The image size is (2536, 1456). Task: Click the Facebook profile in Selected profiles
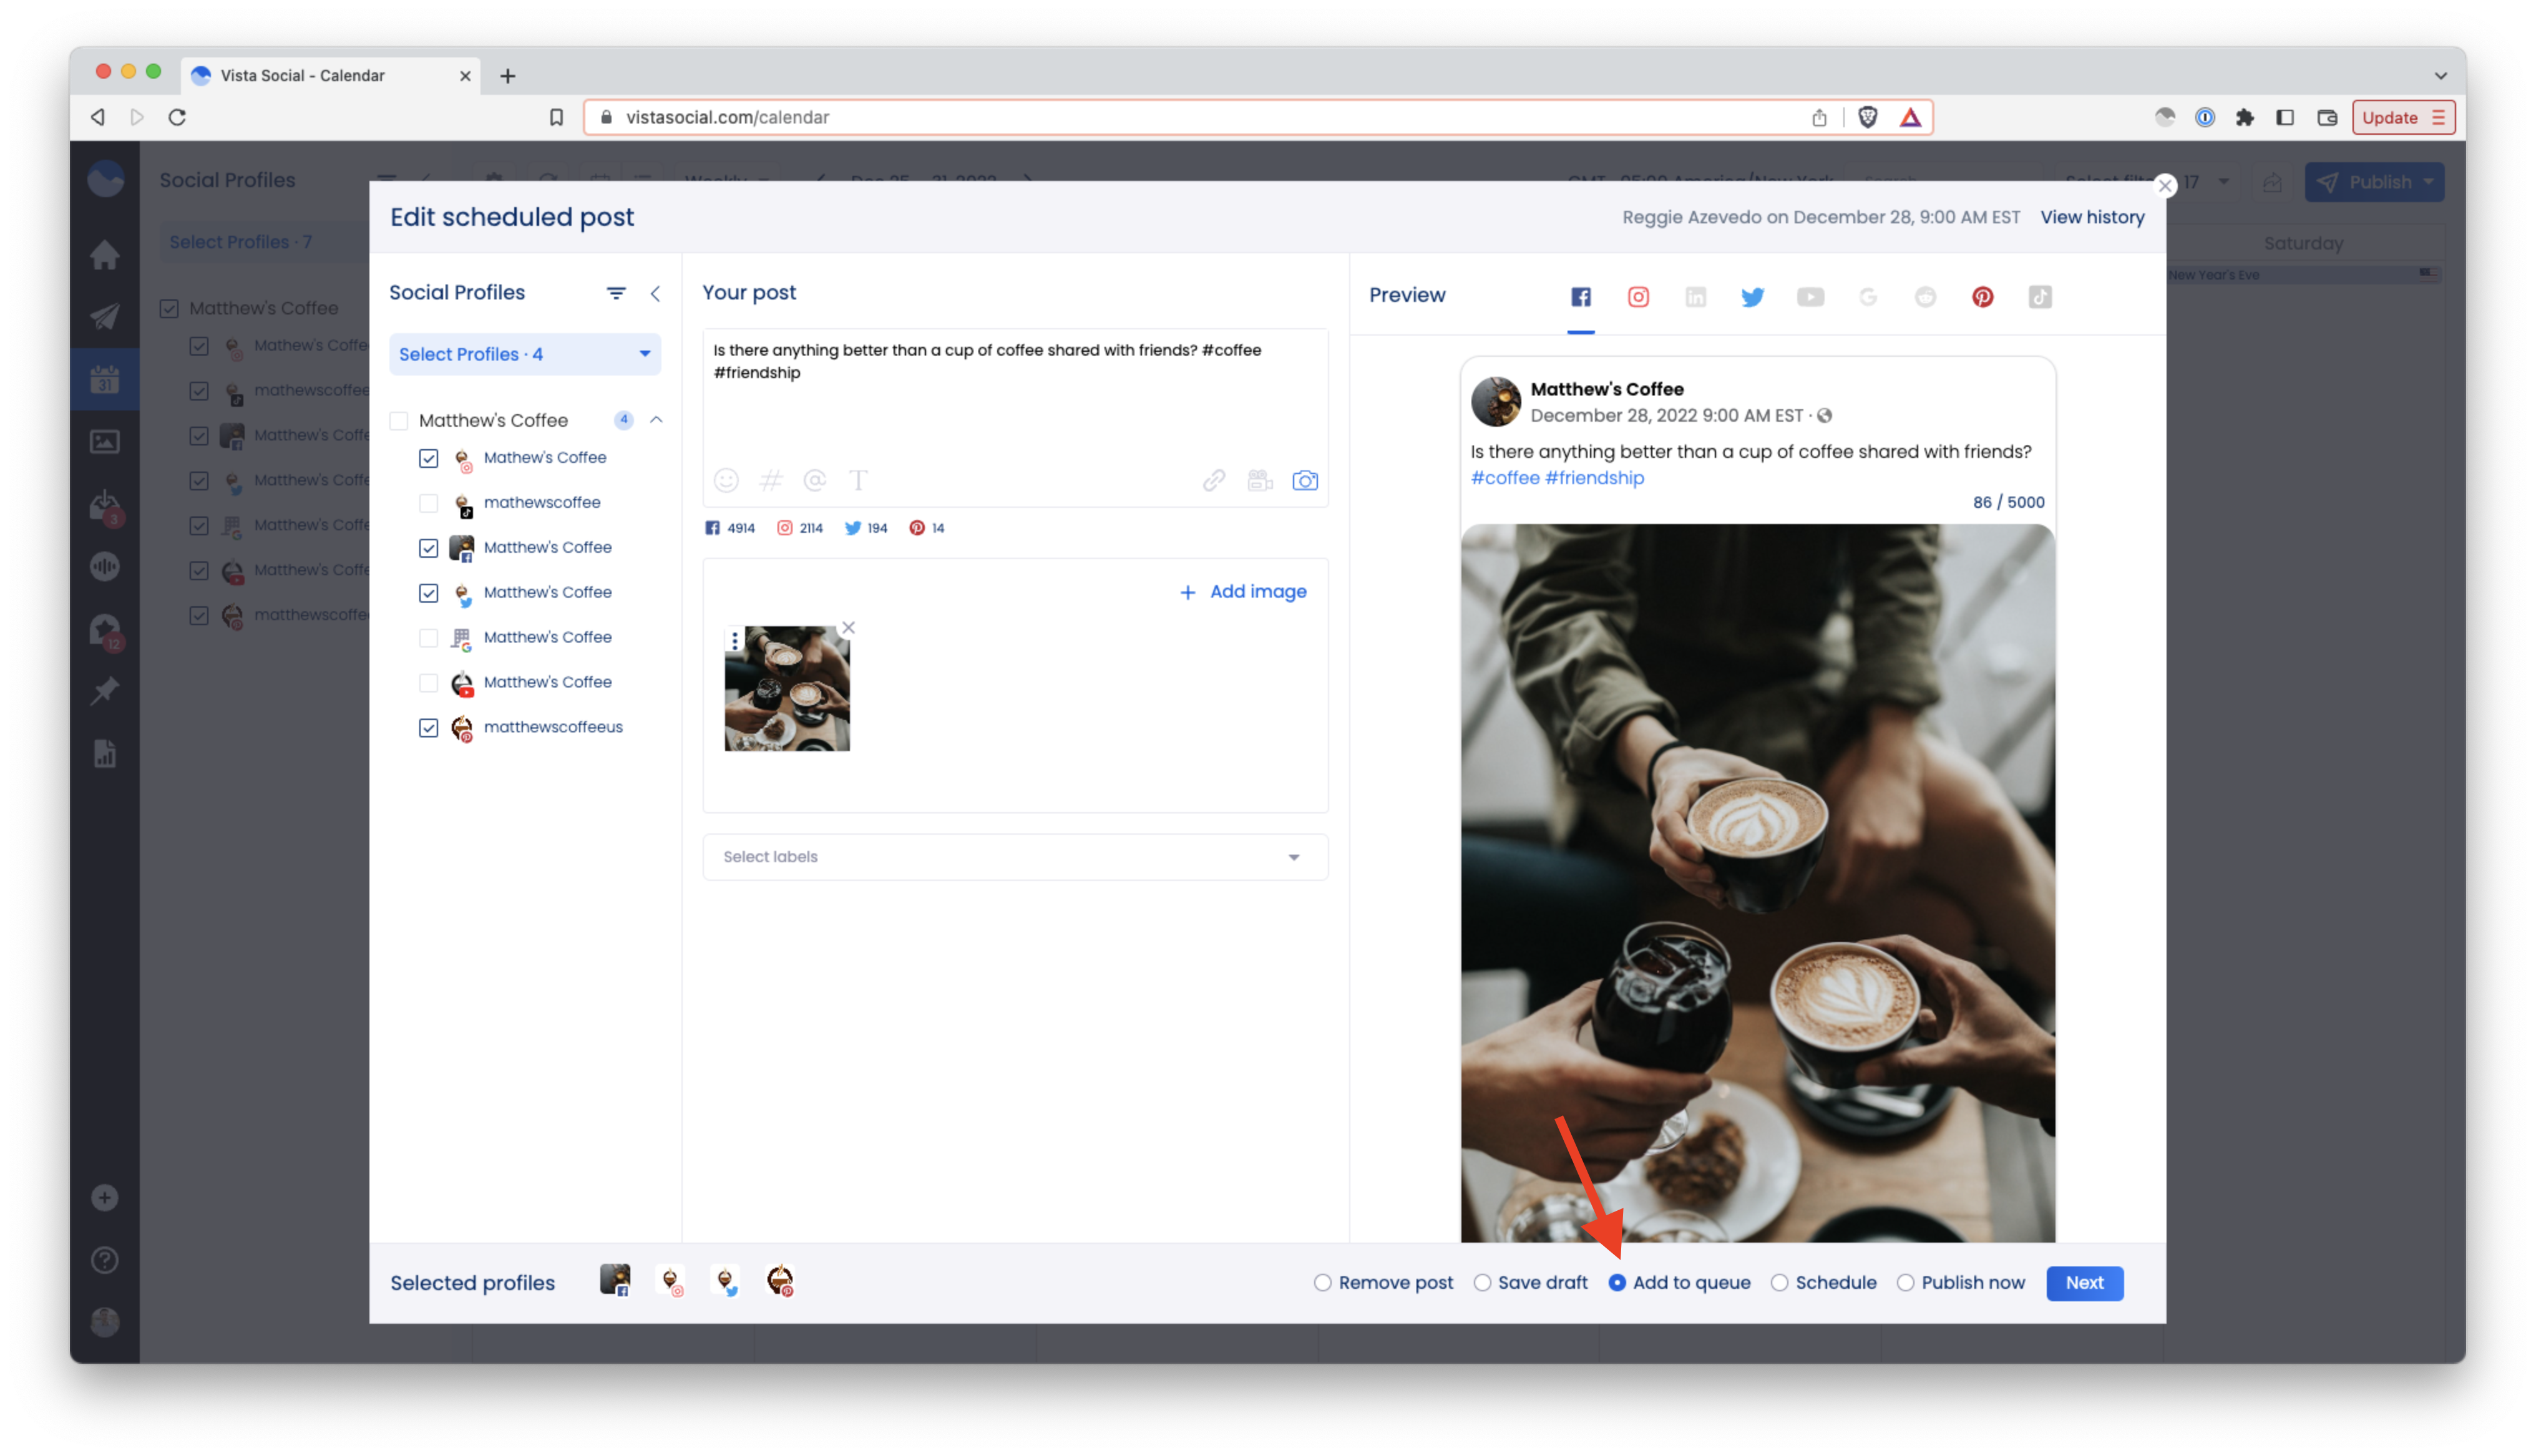point(615,1281)
